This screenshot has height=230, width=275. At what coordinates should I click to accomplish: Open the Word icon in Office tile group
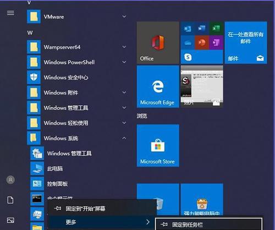(x=202, y=29)
